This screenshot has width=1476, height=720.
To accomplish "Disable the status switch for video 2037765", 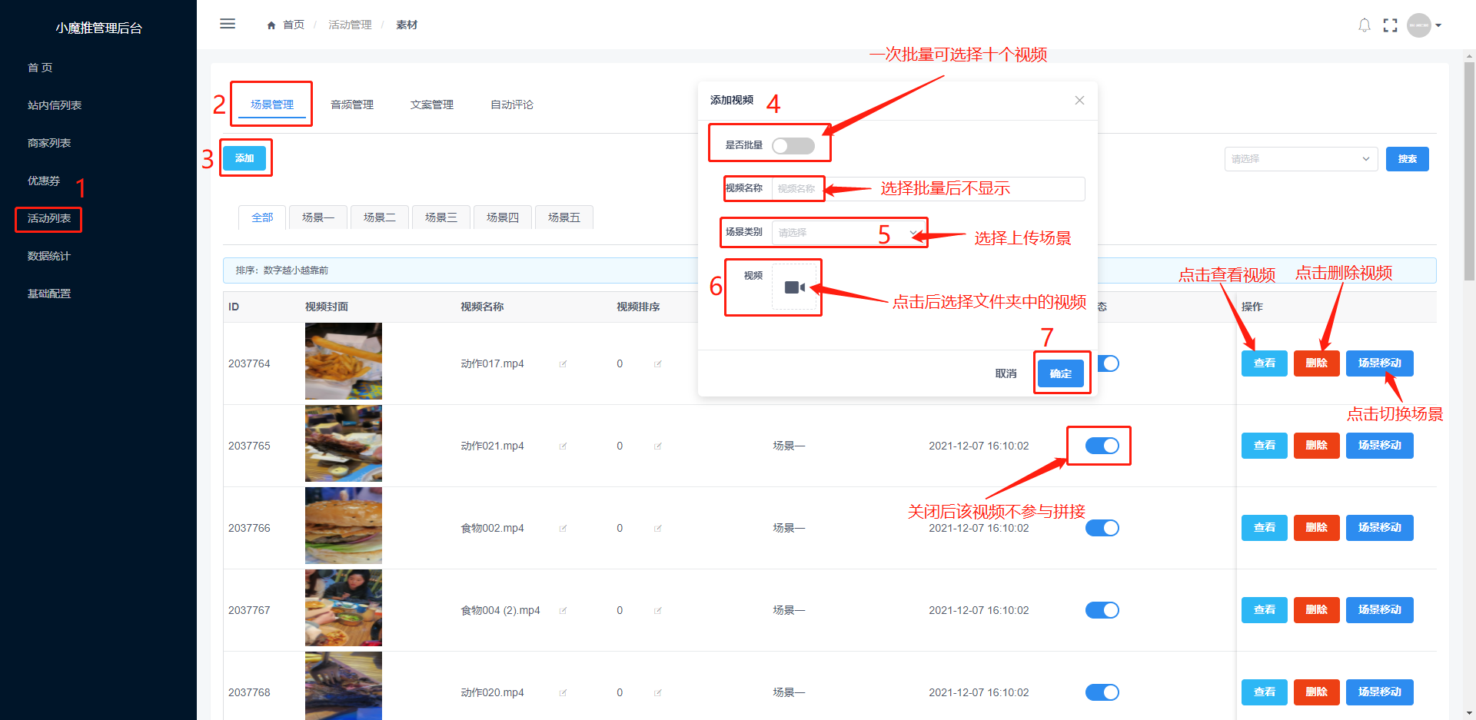I will tap(1102, 446).
